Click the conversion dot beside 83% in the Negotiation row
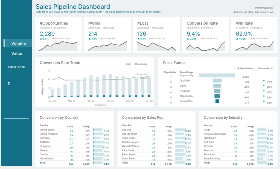Image resolution: width=280 pixels, height=169 pixels. click(264, 96)
